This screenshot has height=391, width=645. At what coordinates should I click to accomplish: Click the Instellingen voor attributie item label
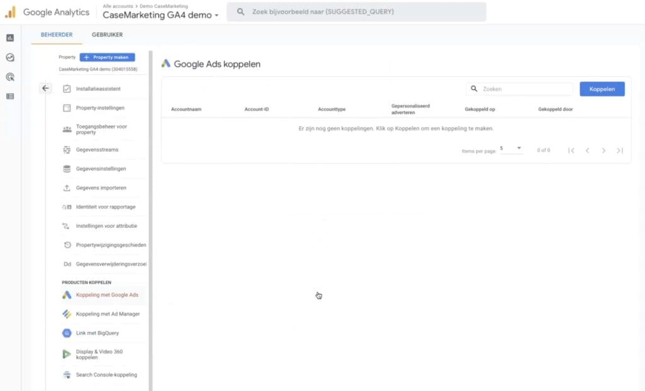tap(106, 226)
